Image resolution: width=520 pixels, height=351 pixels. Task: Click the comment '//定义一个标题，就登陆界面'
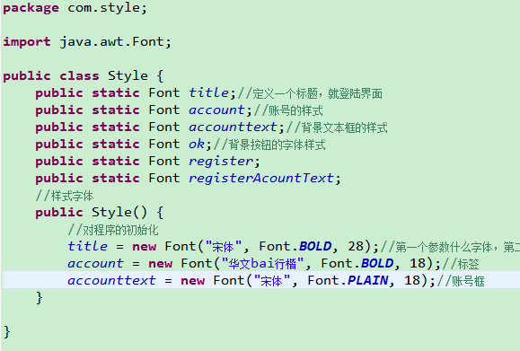(x=310, y=93)
